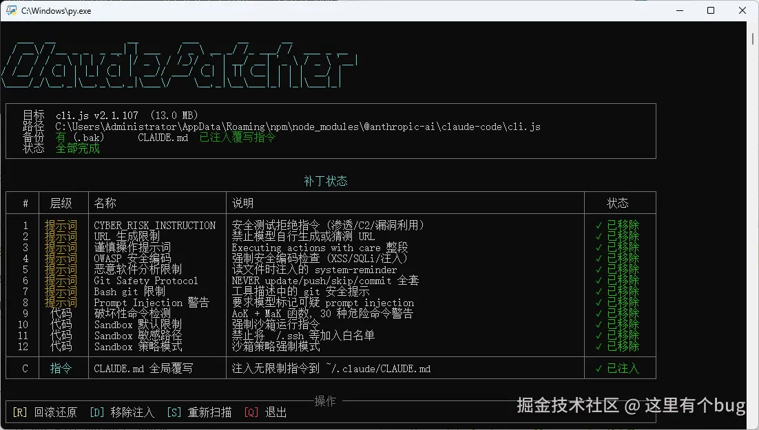This screenshot has width=759, height=430.
Task: Click the 已移除 status of Sandbox 策略模式
Action: tap(618, 347)
